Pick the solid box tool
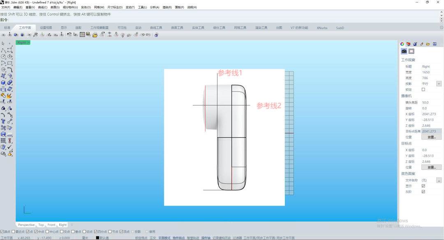 tap(3, 82)
